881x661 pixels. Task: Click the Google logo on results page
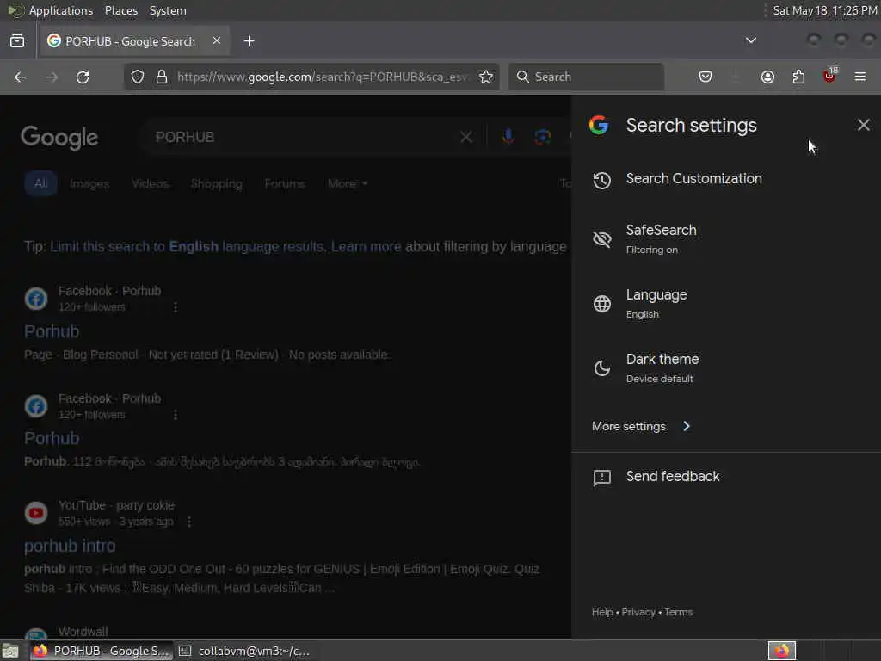[x=59, y=138]
